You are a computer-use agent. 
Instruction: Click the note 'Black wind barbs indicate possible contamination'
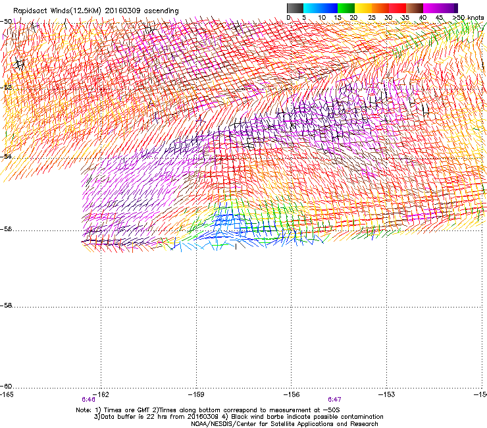pyautogui.click(x=307, y=417)
